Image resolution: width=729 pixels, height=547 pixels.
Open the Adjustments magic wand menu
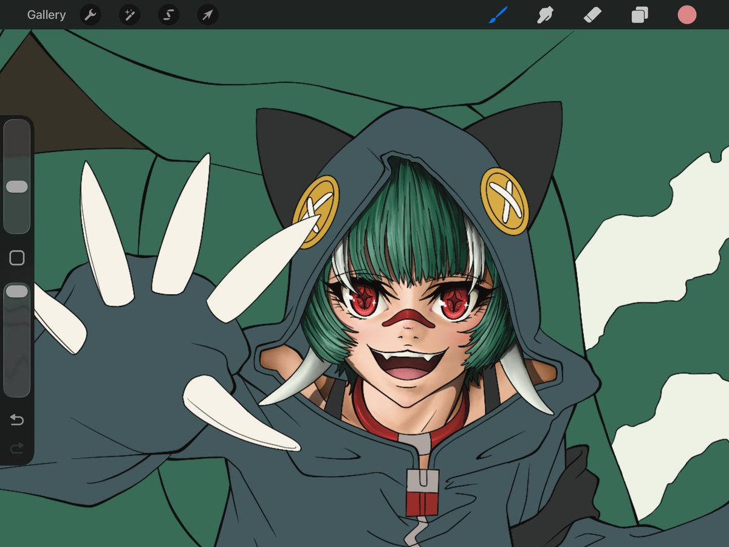point(129,15)
